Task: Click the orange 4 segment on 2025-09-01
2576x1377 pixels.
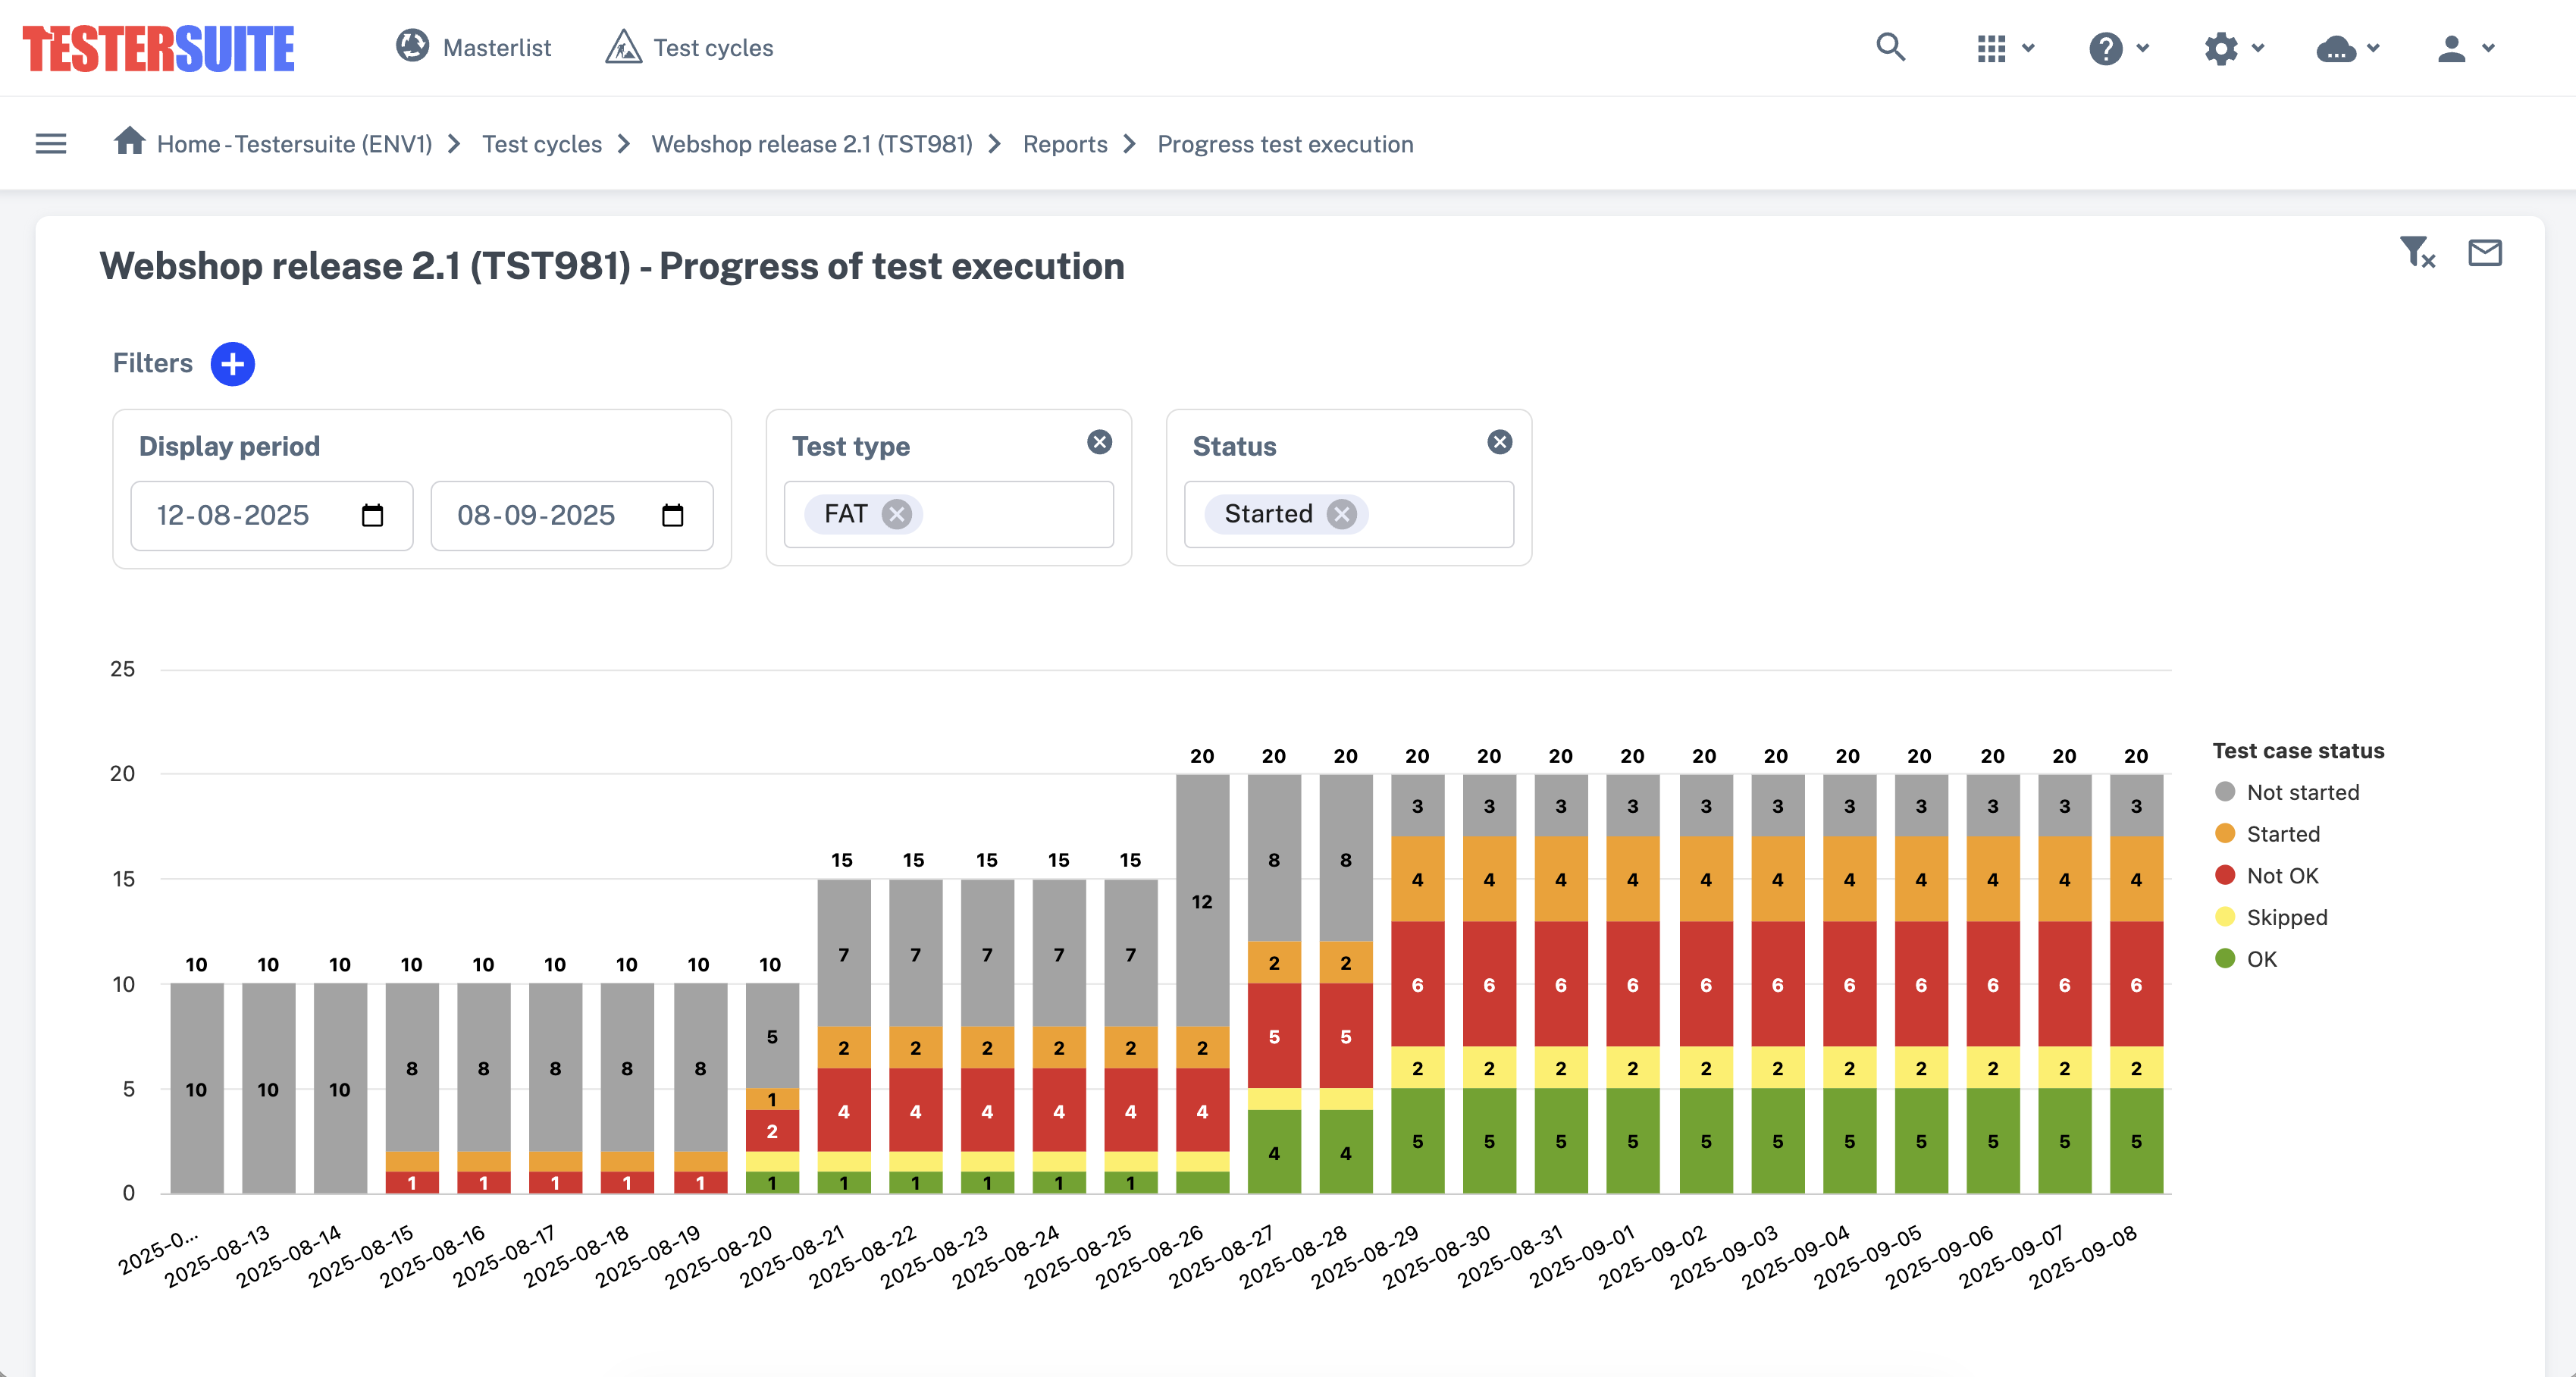Action: [1632, 880]
